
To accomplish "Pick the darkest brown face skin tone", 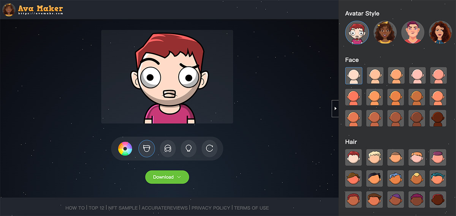I will (437, 118).
